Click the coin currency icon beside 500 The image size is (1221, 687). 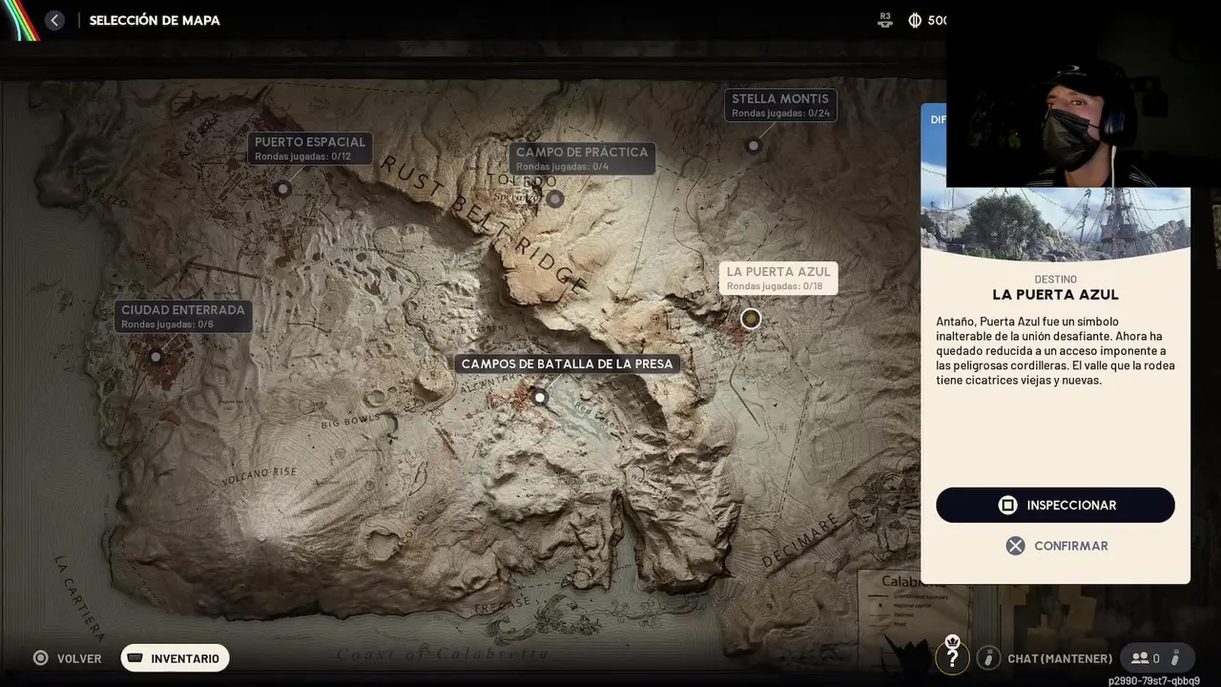tap(915, 20)
